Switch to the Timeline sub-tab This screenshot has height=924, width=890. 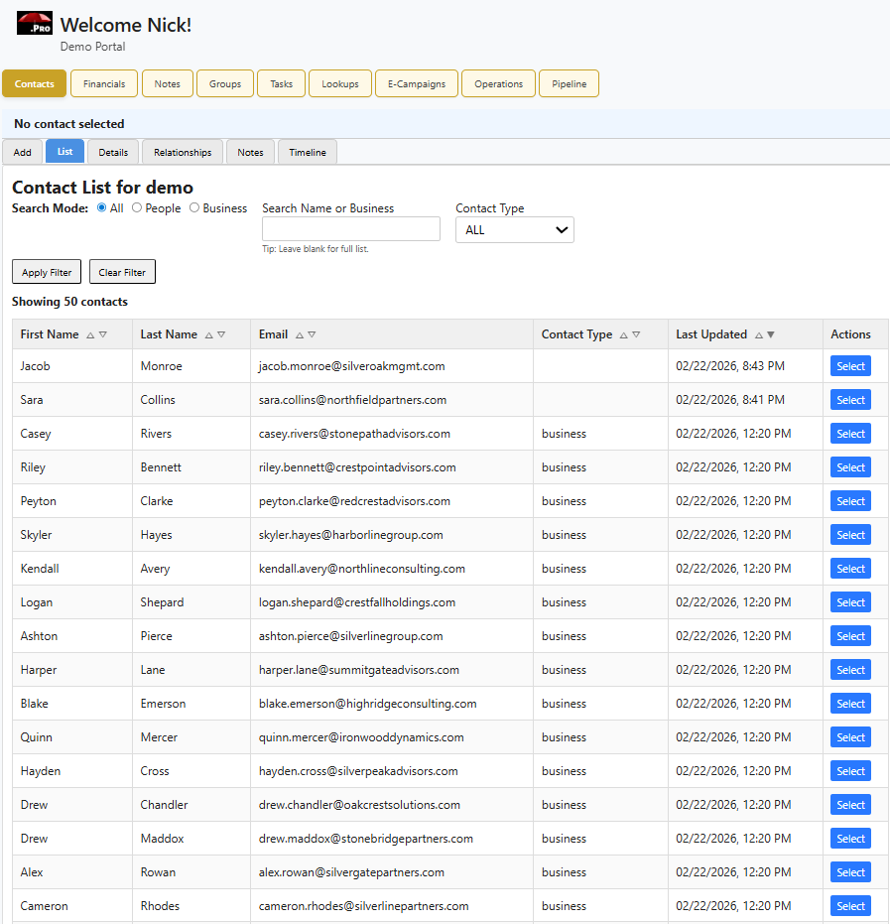[308, 152]
